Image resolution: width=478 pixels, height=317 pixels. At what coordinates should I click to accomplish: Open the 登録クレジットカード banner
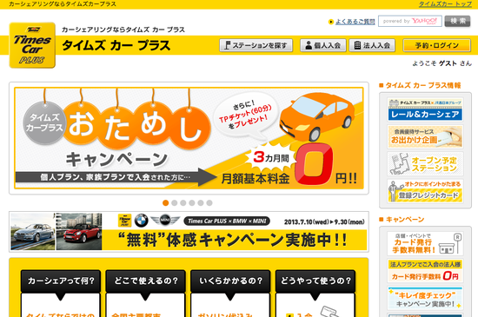click(x=425, y=192)
